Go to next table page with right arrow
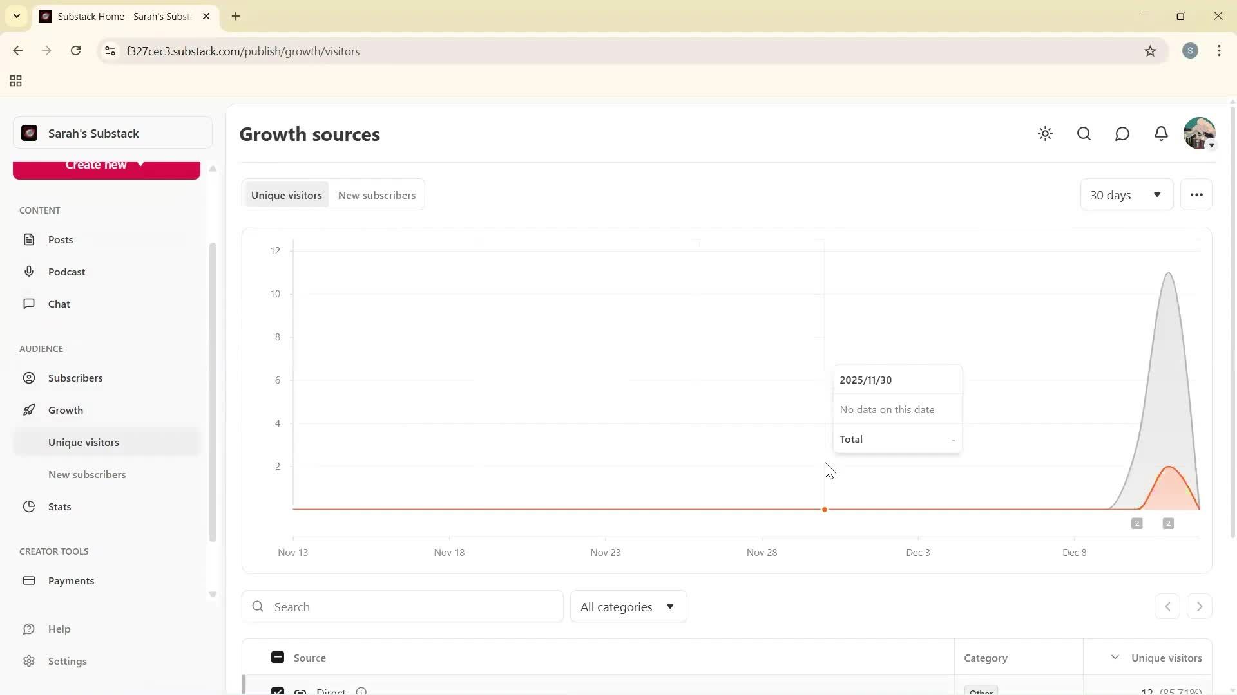 click(x=1200, y=606)
